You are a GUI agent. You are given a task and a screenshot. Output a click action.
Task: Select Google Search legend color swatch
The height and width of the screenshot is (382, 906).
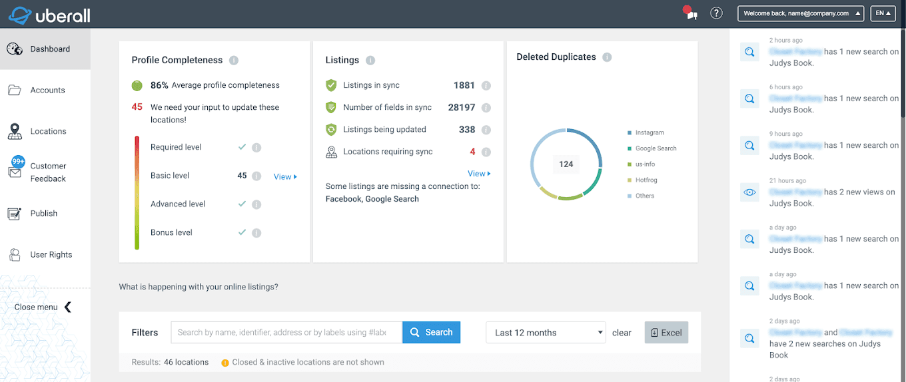[x=629, y=148]
